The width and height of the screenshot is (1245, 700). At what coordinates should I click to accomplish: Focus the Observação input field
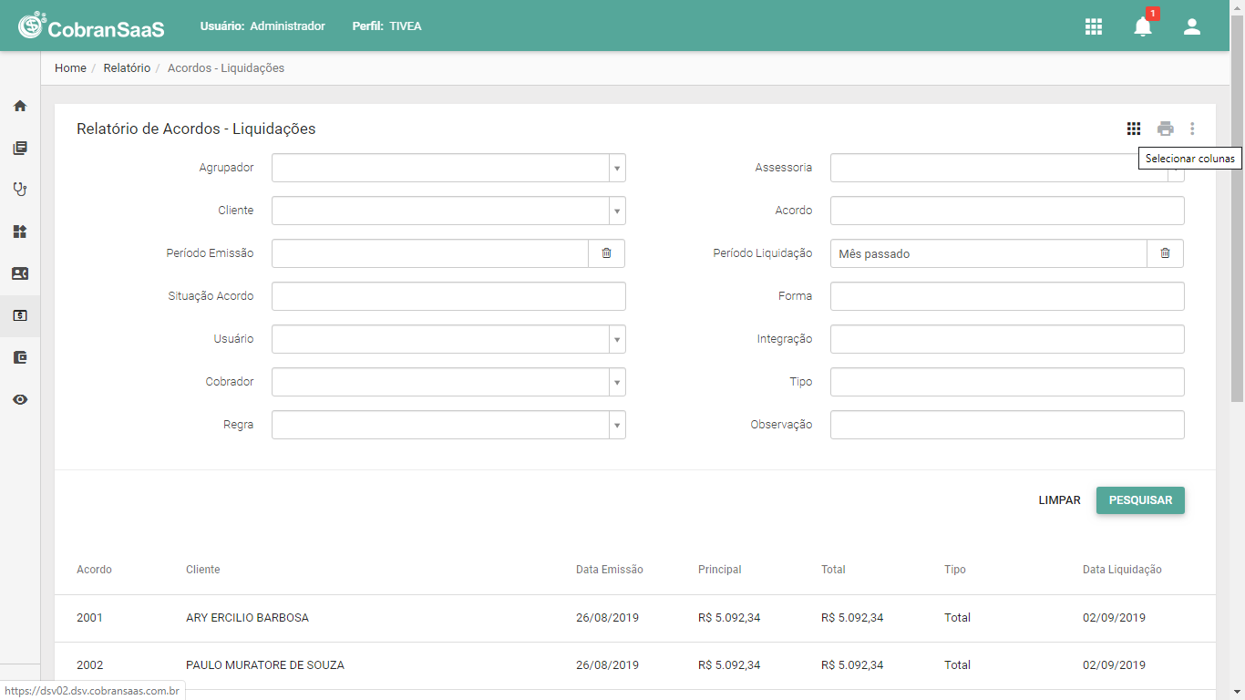(x=1007, y=425)
